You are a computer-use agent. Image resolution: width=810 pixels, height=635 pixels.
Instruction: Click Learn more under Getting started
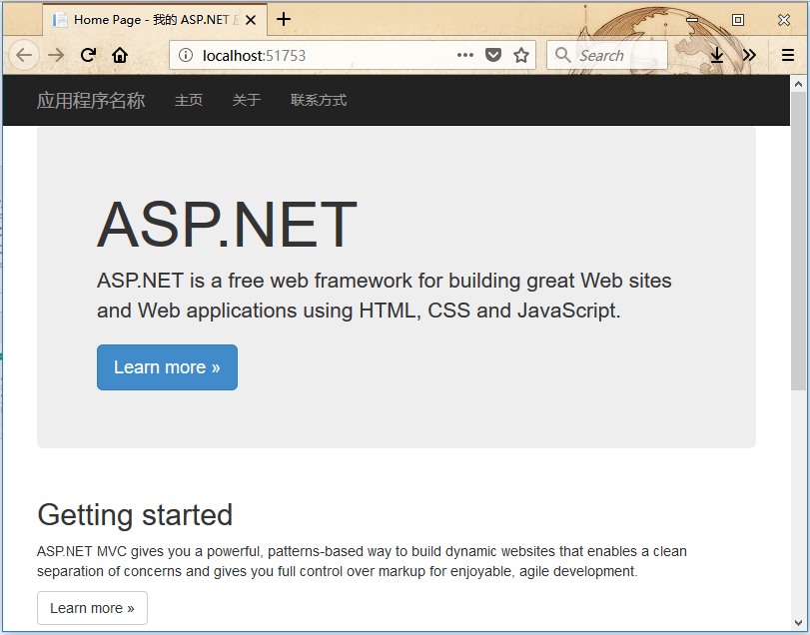pos(92,608)
